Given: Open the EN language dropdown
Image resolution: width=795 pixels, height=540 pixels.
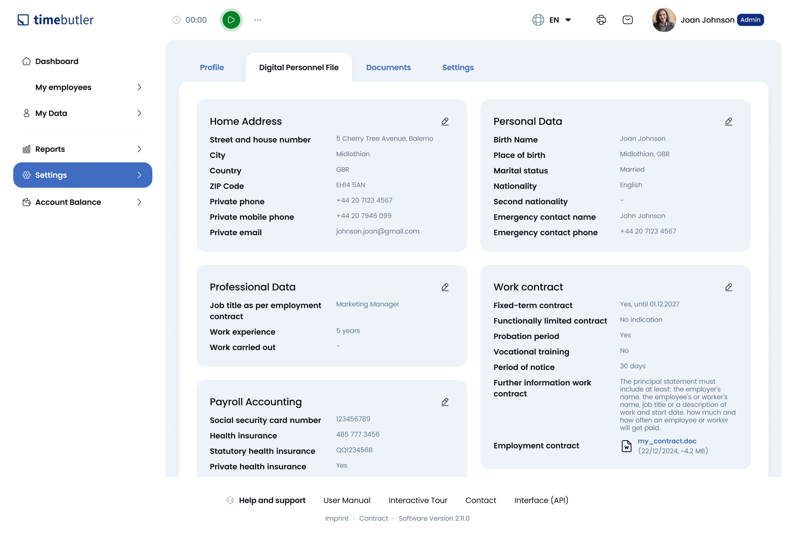Looking at the screenshot, I should click(x=552, y=20).
